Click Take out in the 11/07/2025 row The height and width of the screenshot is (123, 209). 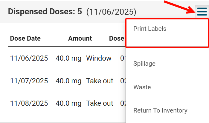pyautogui.click(x=100, y=81)
